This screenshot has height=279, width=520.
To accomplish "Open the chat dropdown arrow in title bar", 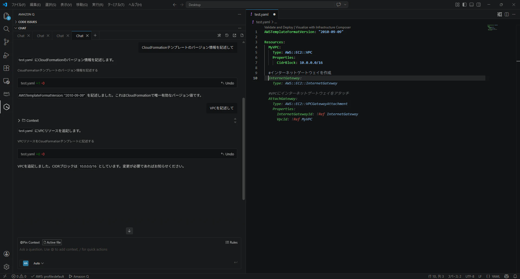I will pos(345,5).
